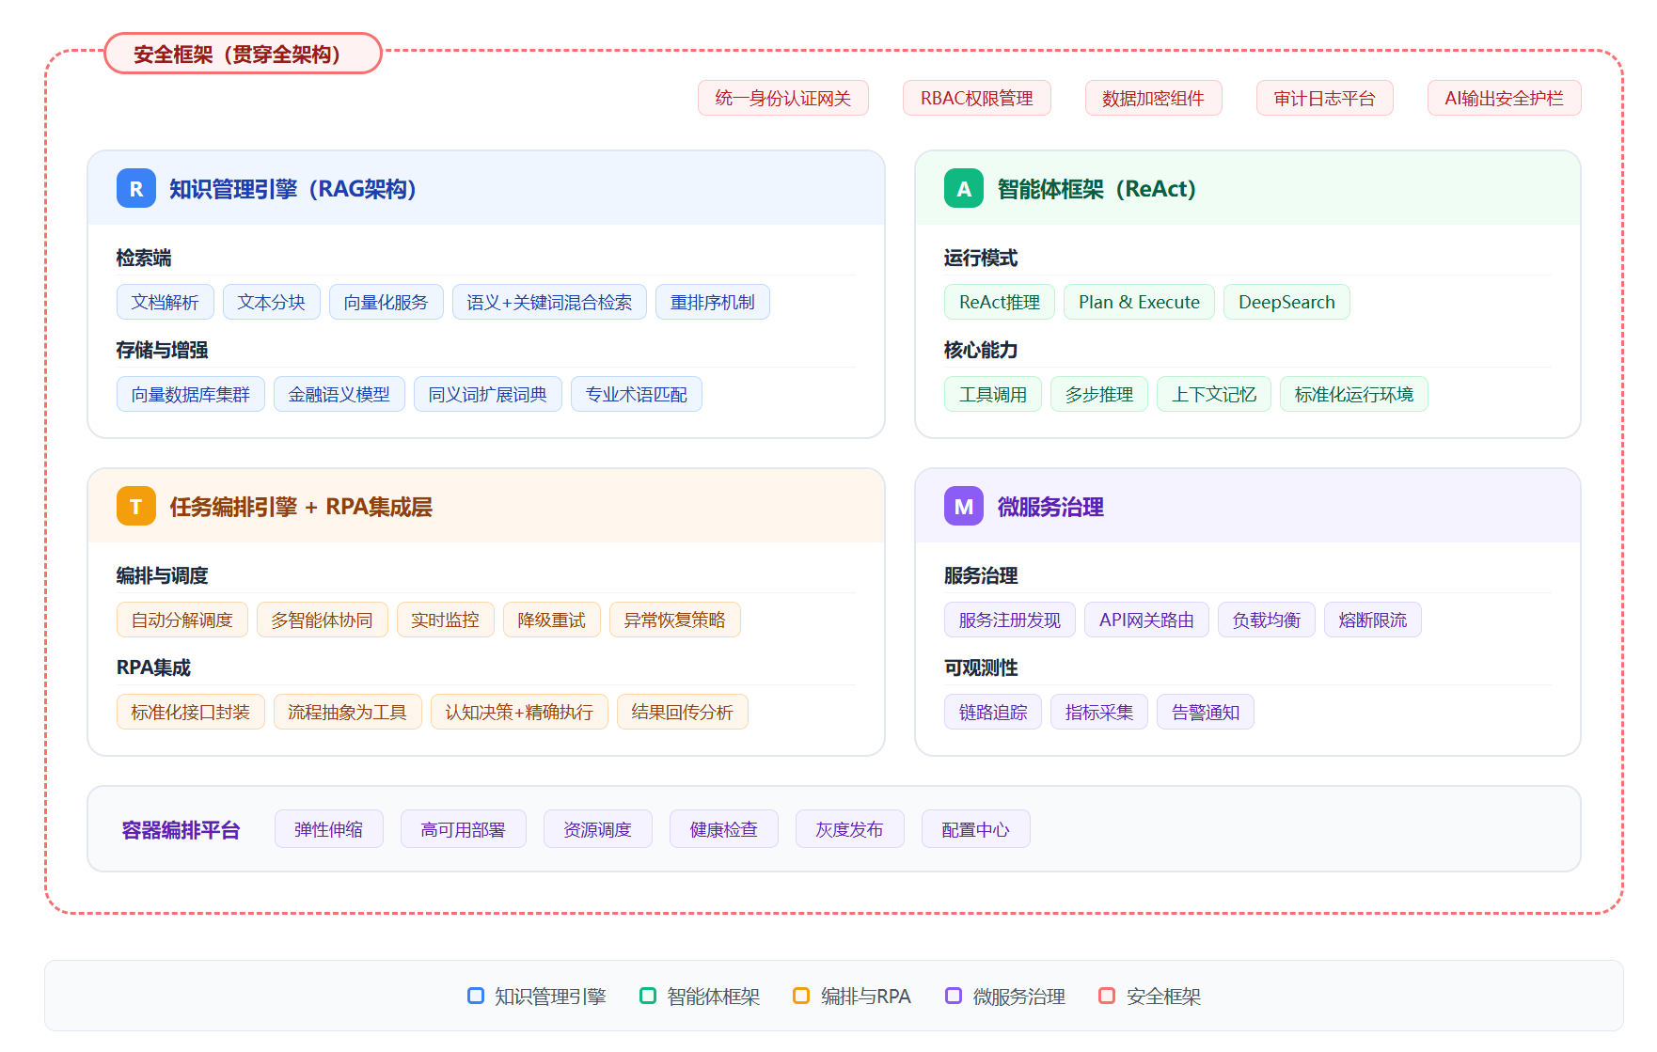Click the 向量数据库集群 chip
Viewport: 1657px width, 1052px height.
click(x=191, y=394)
